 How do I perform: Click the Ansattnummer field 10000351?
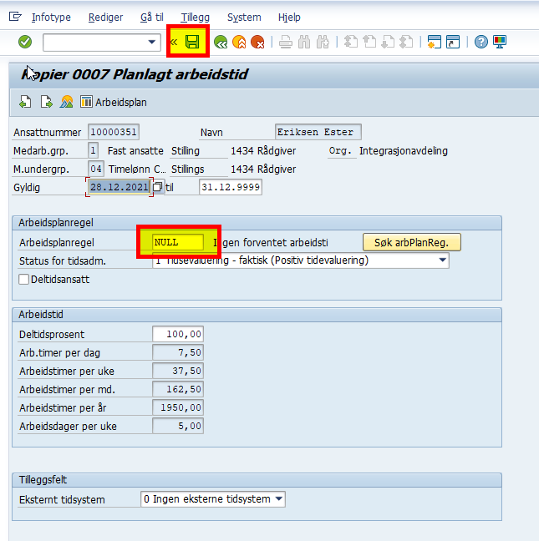[x=114, y=132]
